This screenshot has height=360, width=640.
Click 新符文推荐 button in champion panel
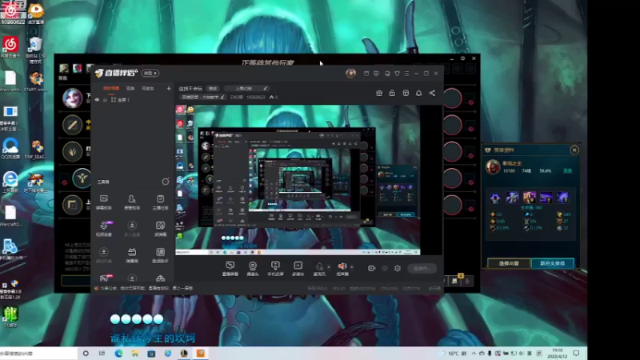click(x=553, y=263)
